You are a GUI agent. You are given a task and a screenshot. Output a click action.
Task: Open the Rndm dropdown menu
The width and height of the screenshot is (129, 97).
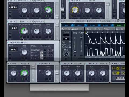coord(107,29)
